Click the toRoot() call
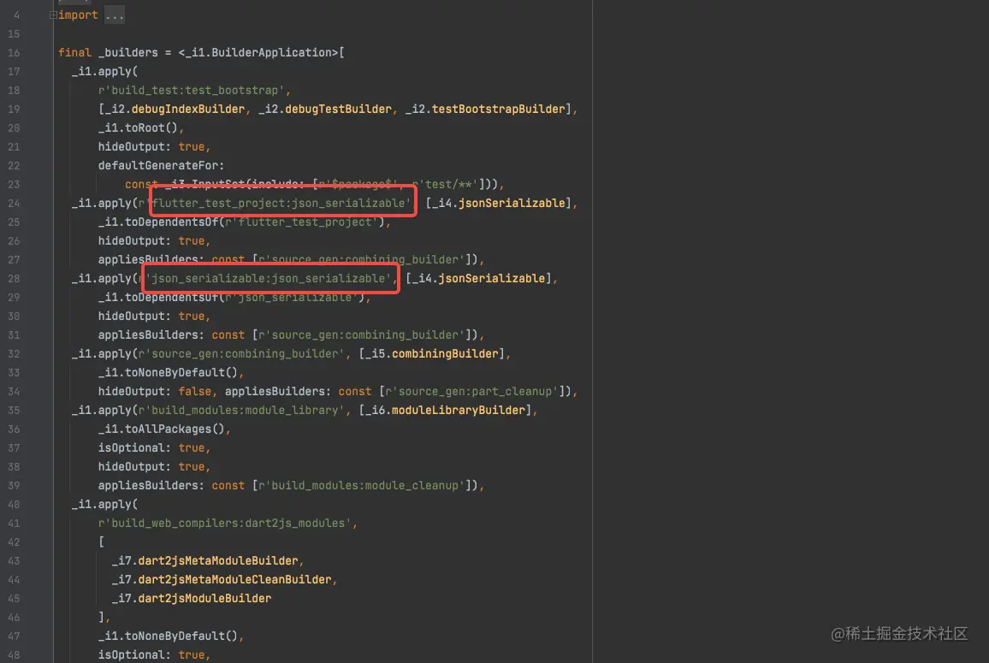 click(151, 128)
